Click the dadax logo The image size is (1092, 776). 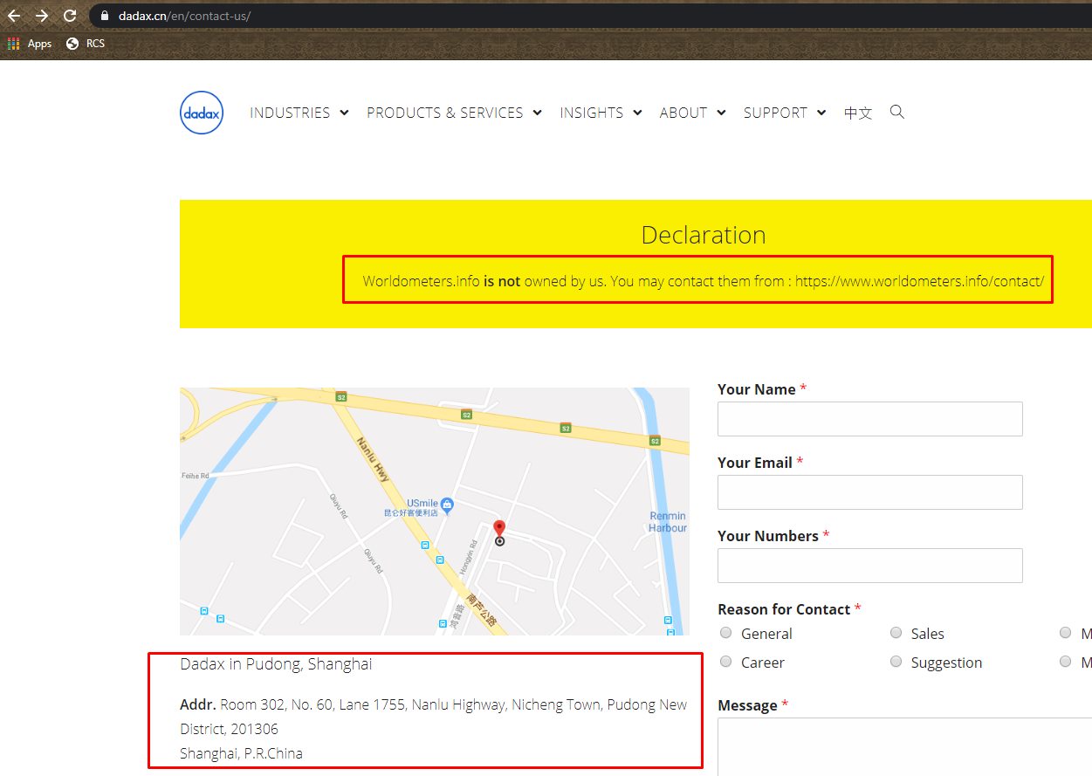point(202,113)
